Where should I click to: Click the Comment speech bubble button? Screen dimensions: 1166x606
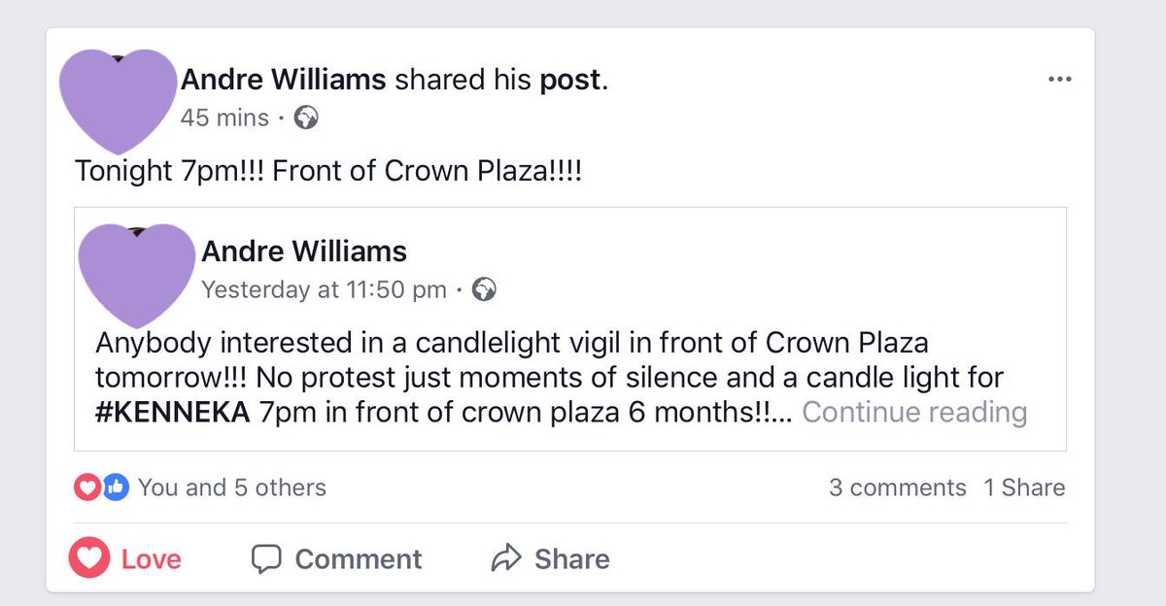tap(336, 559)
